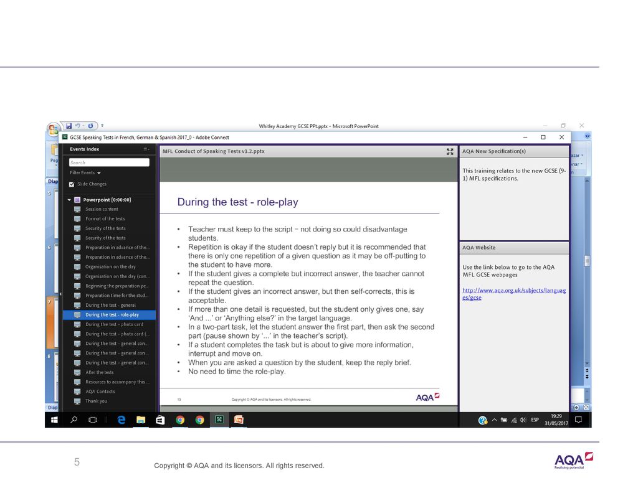Open the second Chrome taskbar icon
Image resolution: width=638 pixels, height=478 pixels.
tap(199, 420)
